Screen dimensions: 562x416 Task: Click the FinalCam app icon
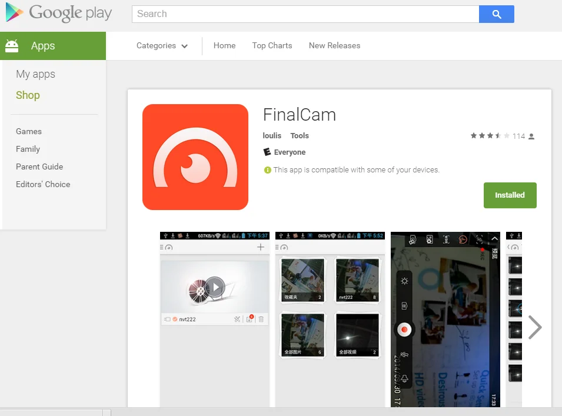(195, 157)
